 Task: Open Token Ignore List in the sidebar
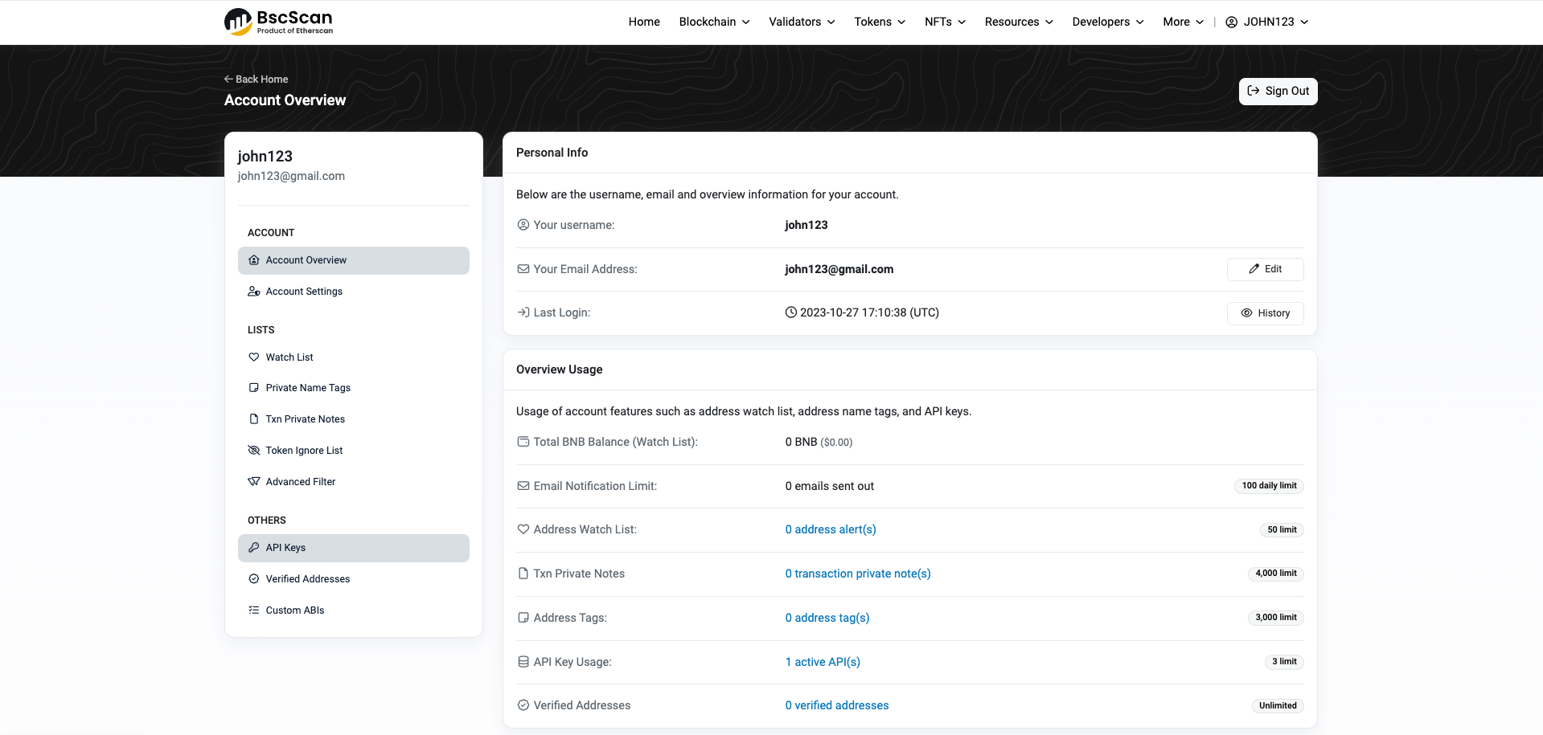(x=354, y=451)
